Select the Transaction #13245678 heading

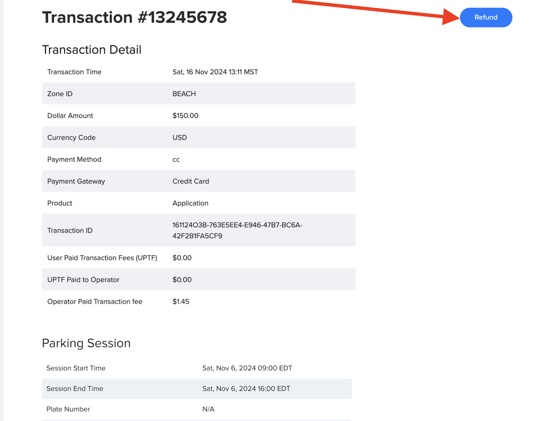pyautogui.click(x=134, y=17)
